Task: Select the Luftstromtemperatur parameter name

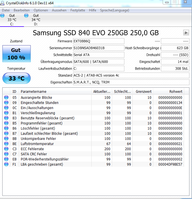Action: (37, 144)
